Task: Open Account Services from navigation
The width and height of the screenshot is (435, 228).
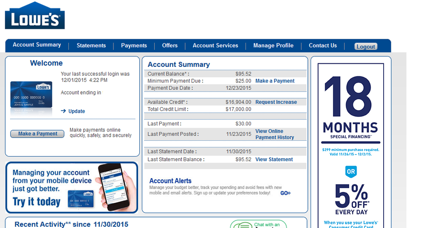Action: click(x=215, y=46)
